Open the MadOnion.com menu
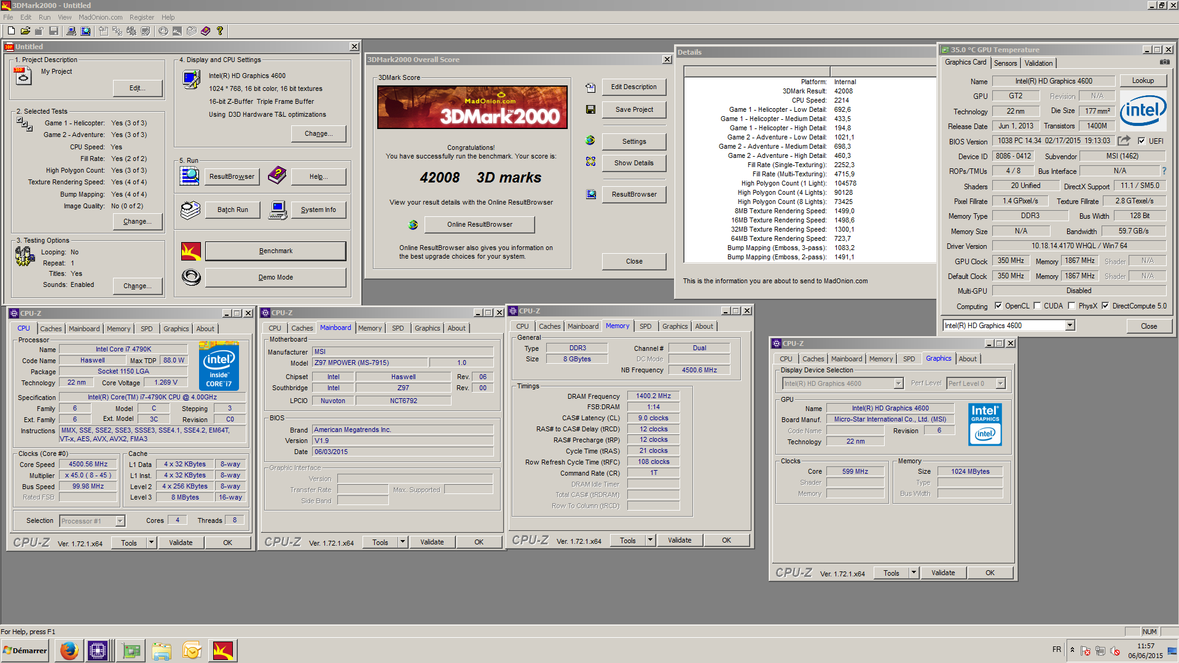This screenshot has width=1179, height=663. [100, 17]
